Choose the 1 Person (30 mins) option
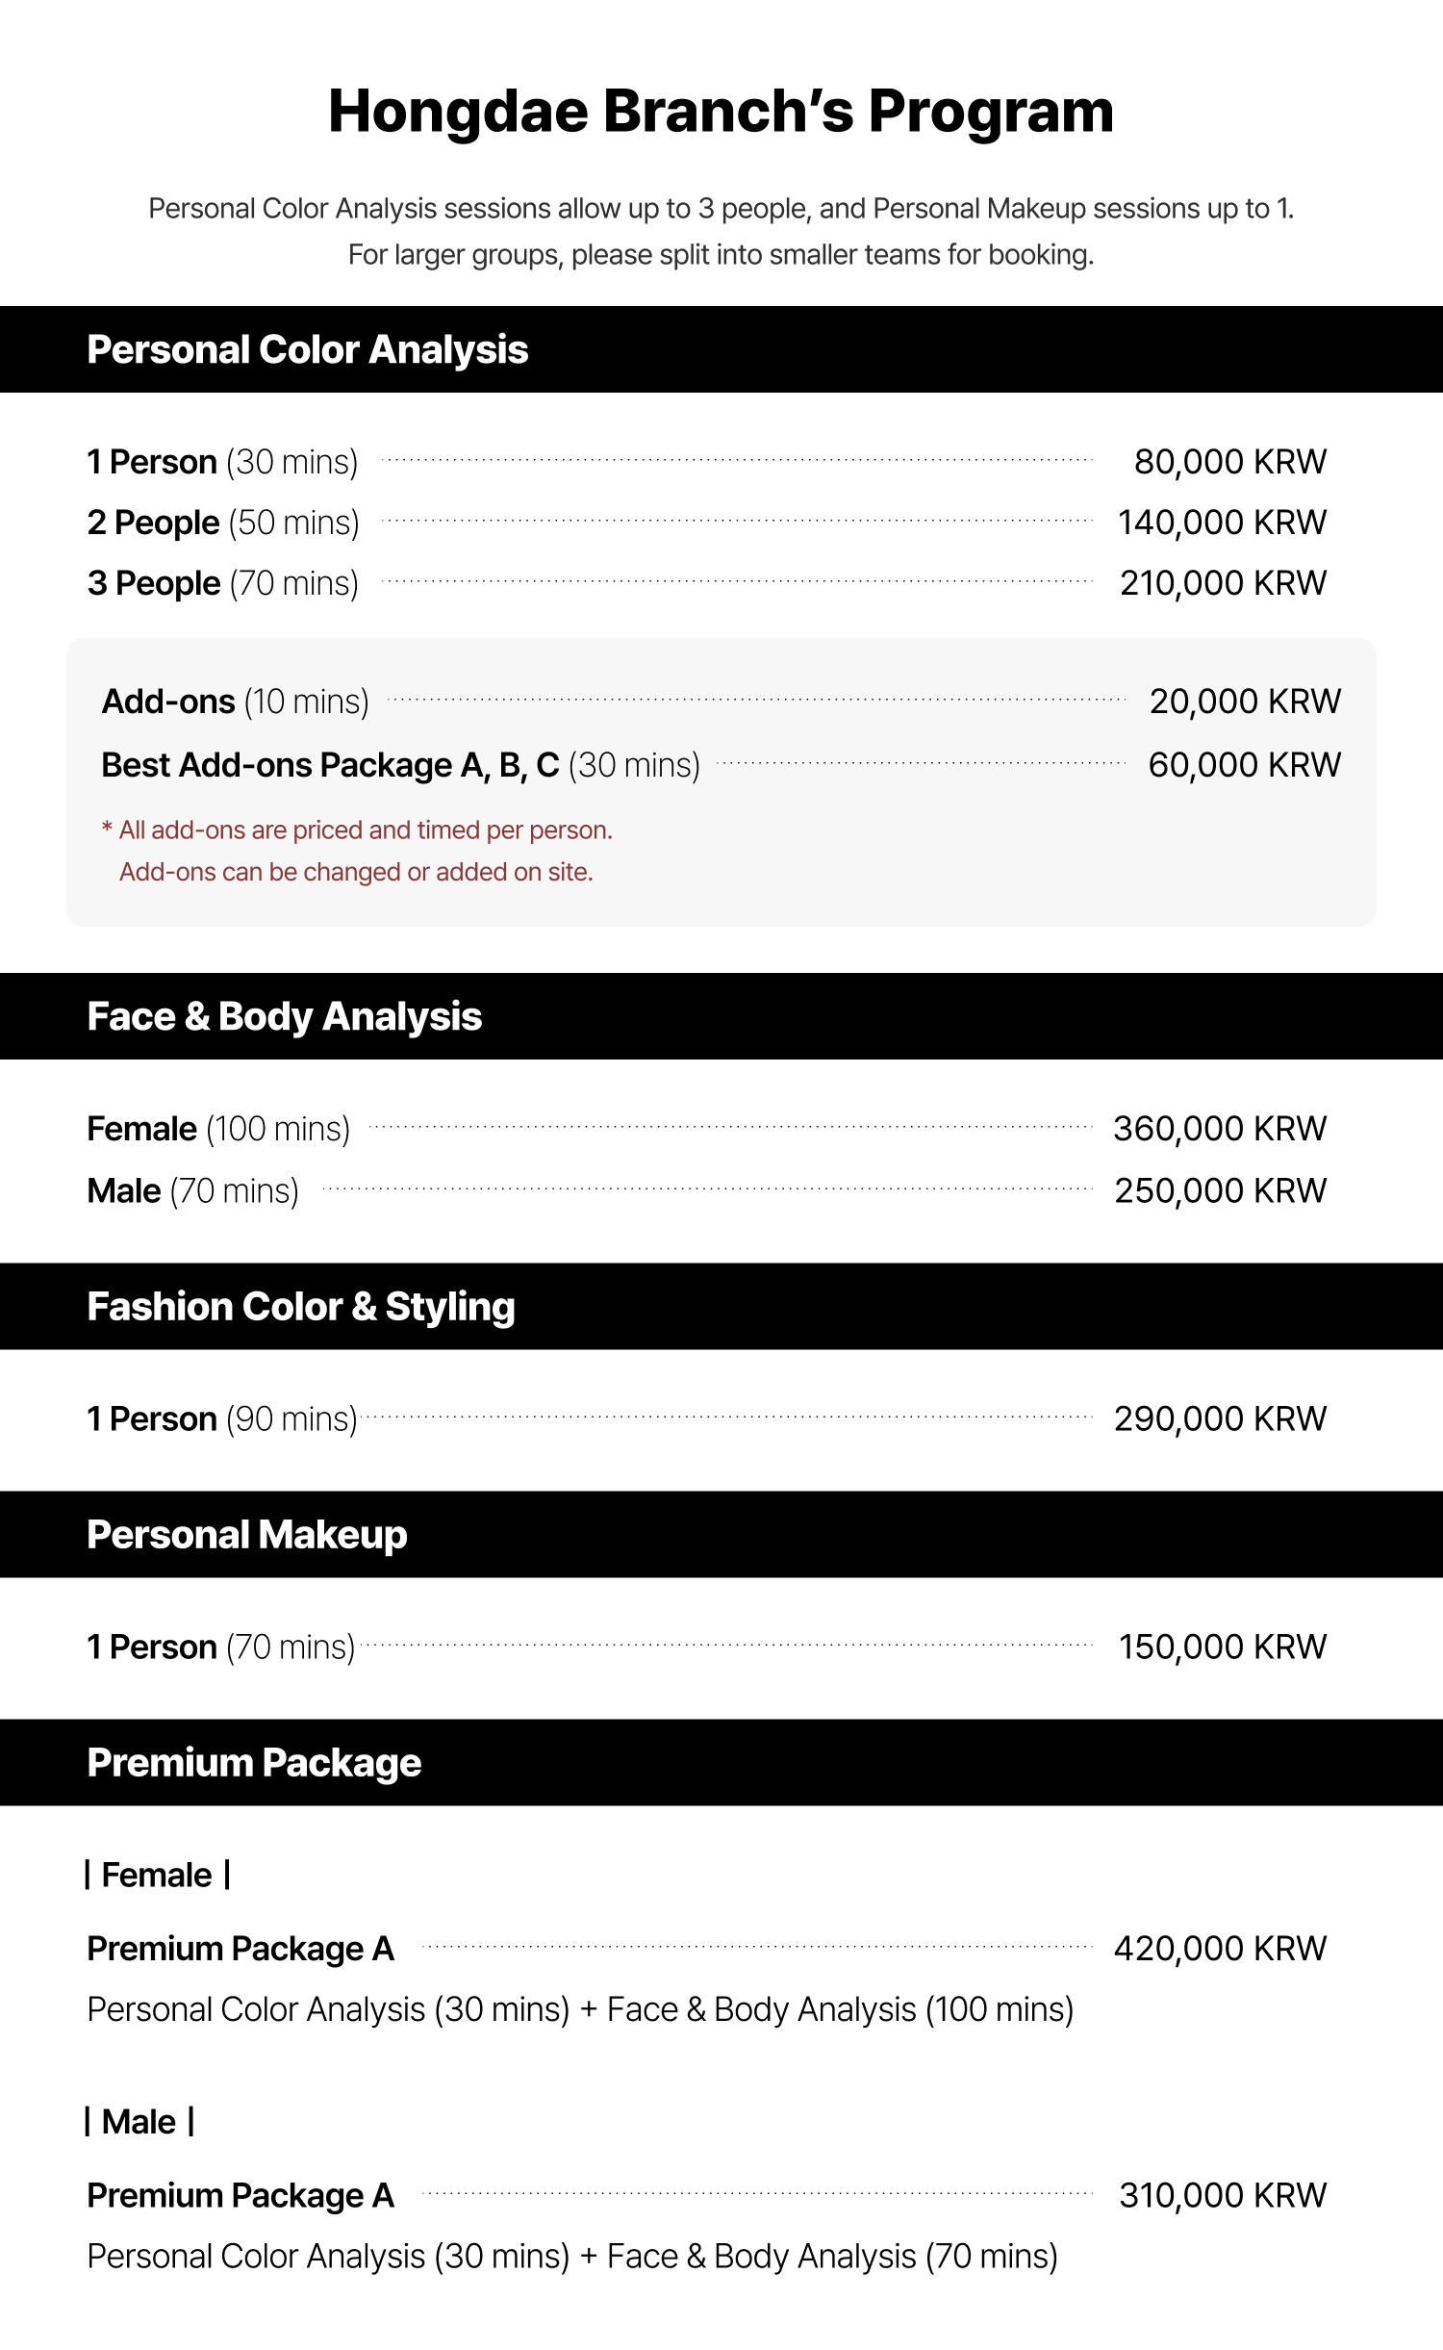This screenshot has height=2350, width=1443. pos(222,463)
